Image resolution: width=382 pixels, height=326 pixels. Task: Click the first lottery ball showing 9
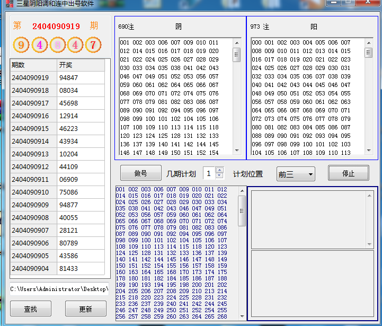pyautogui.click(x=21, y=45)
